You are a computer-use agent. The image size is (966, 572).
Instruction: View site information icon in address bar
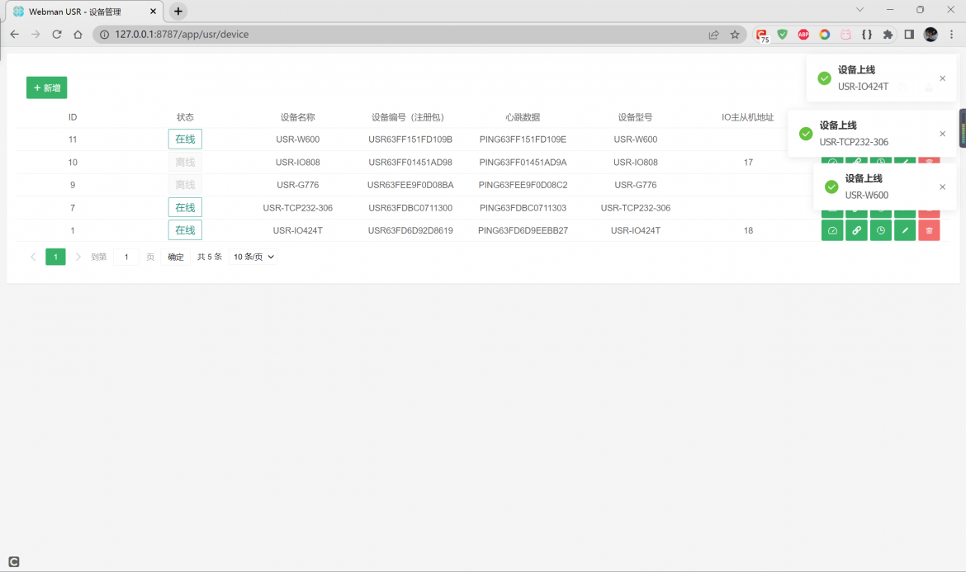pyautogui.click(x=105, y=35)
